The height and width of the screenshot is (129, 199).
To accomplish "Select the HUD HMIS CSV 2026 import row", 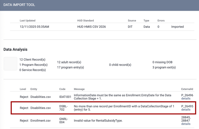I will [91, 27].
